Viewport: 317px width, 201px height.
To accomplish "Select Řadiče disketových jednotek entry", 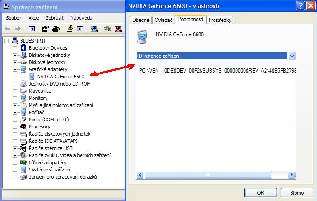I will 60,134.
